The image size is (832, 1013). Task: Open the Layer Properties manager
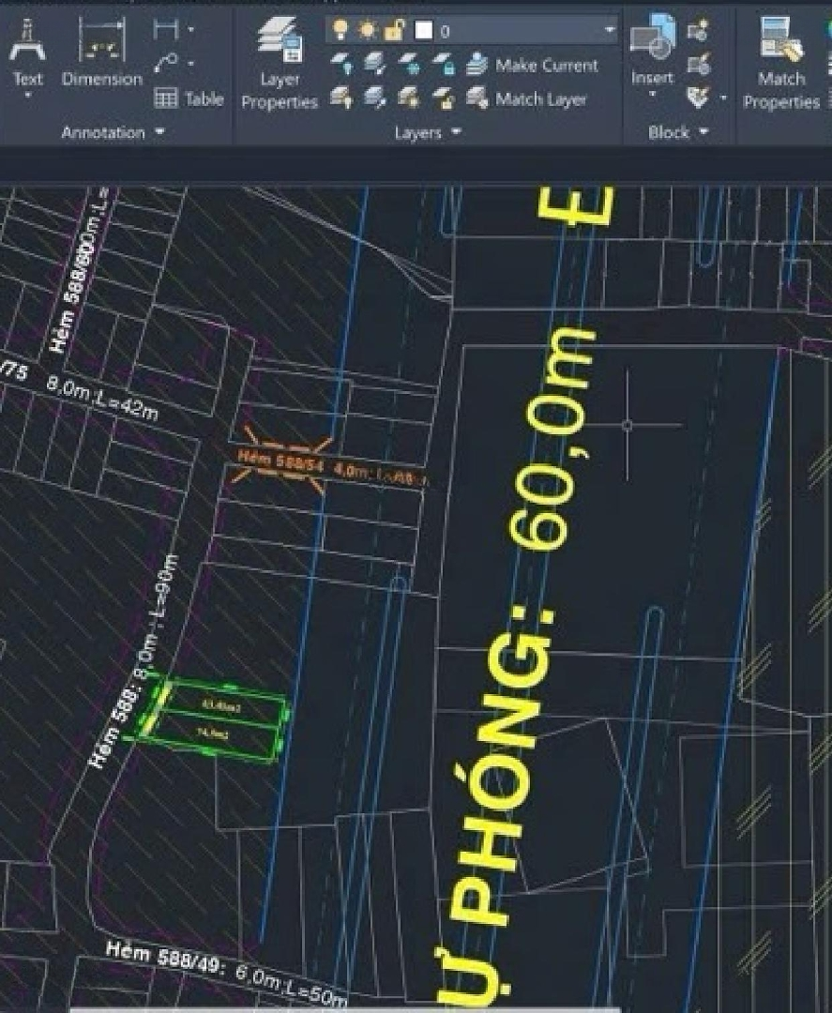280,64
